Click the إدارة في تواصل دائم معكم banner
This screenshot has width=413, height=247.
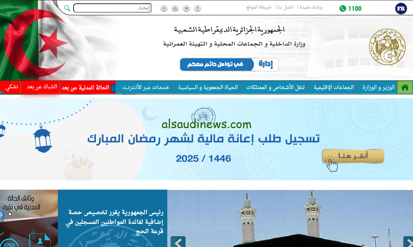pos(229,64)
